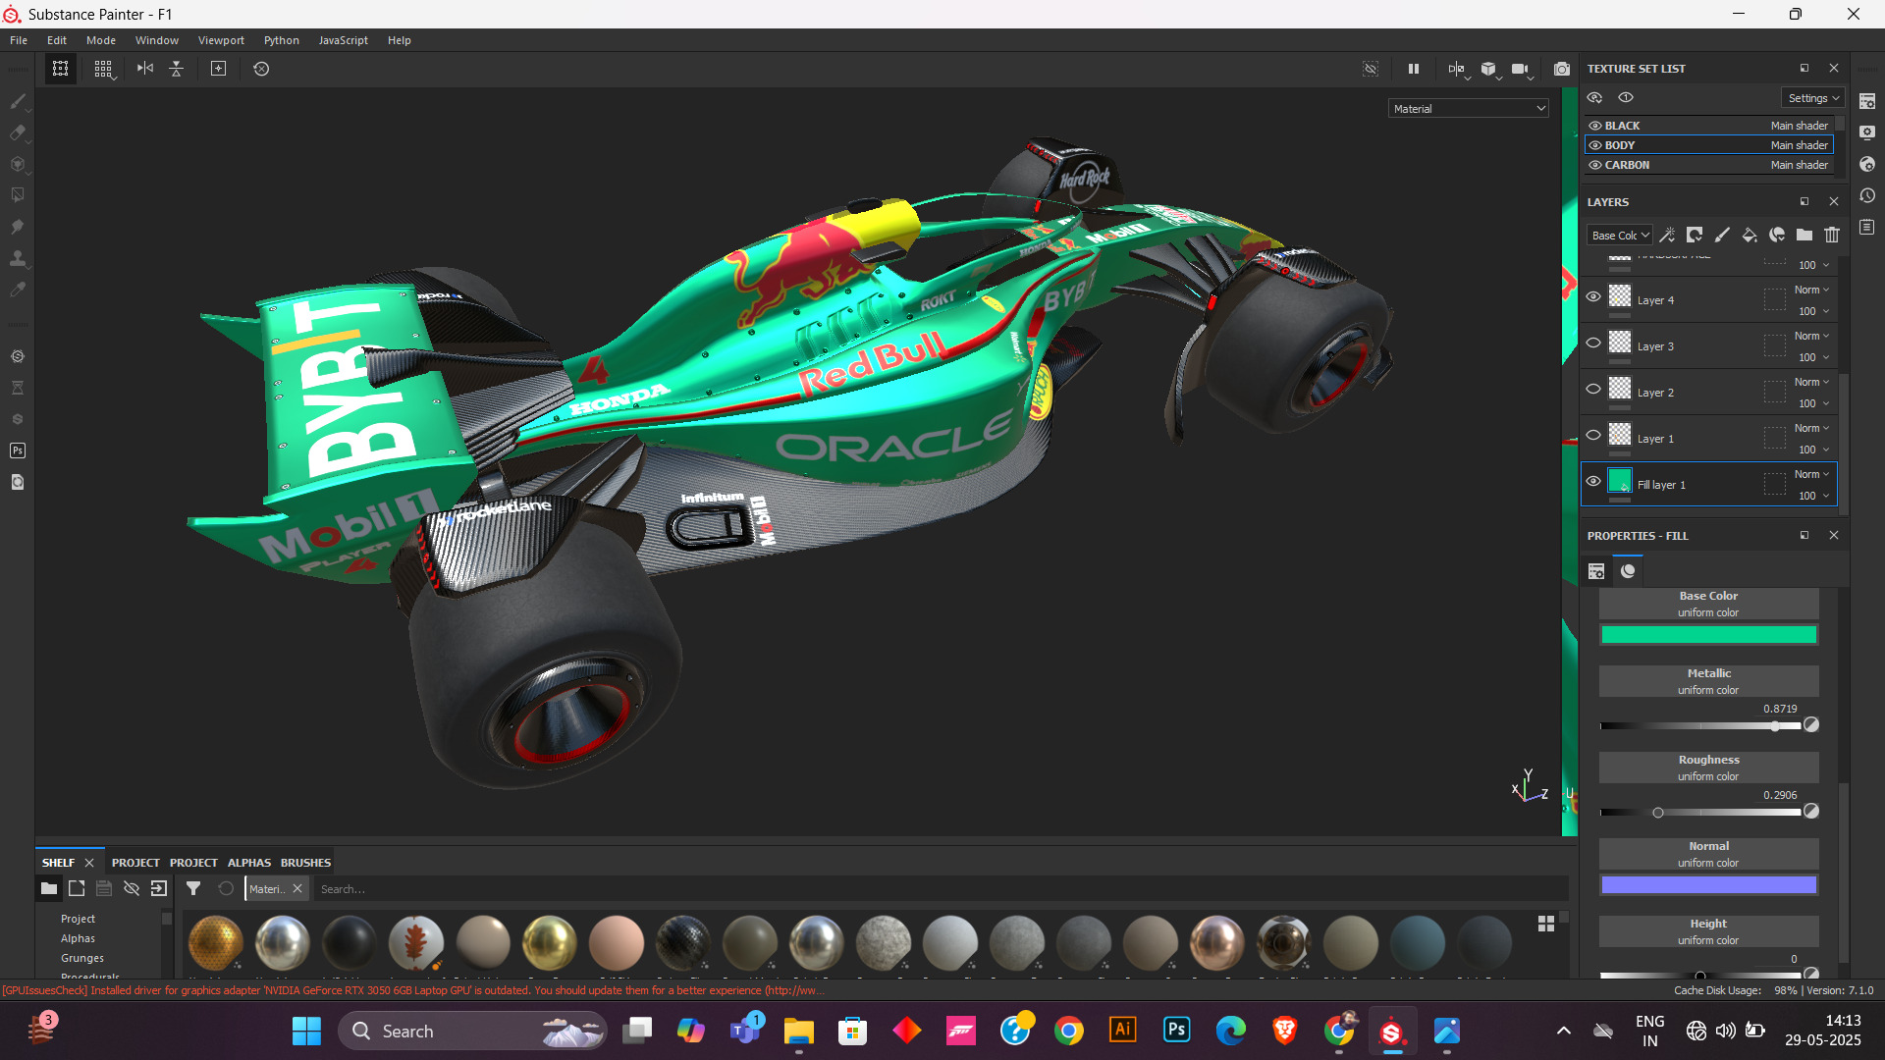The height and width of the screenshot is (1060, 1885).
Task: Open Fill layer 1 blend mode dropdown
Action: (1811, 474)
